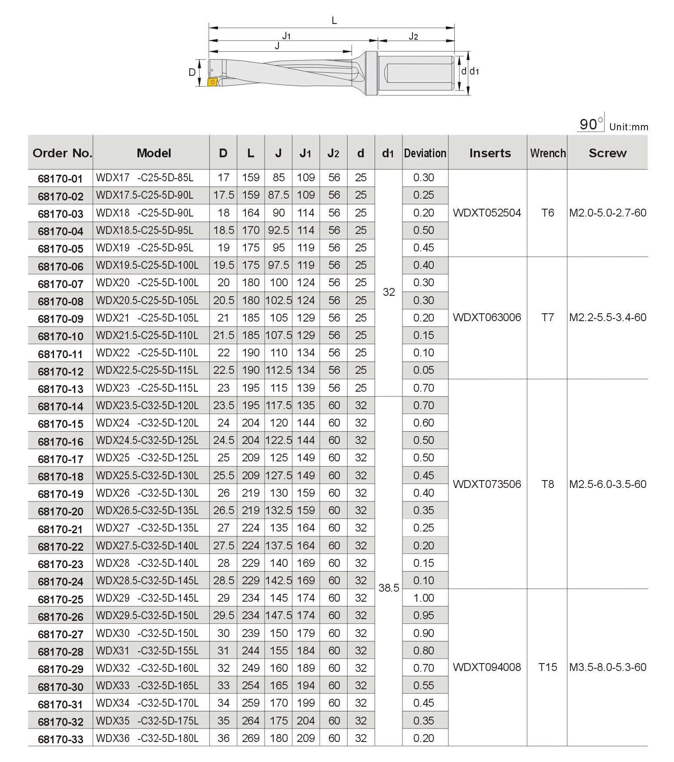Click the deviation value 0.05

point(424,370)
